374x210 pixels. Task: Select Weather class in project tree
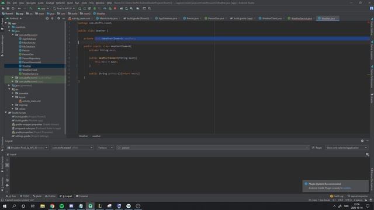tap(27, 66)
